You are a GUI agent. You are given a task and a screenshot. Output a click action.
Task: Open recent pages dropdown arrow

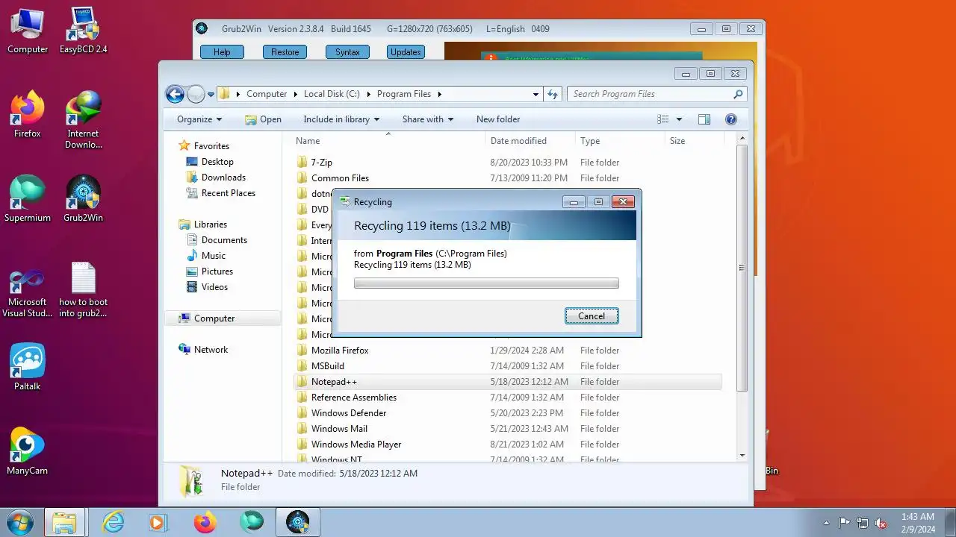click(x=211, y=94)
